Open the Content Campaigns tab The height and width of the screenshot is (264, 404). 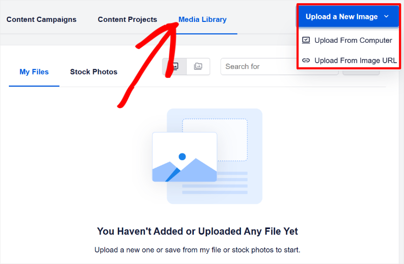click(x=42, y=20)
